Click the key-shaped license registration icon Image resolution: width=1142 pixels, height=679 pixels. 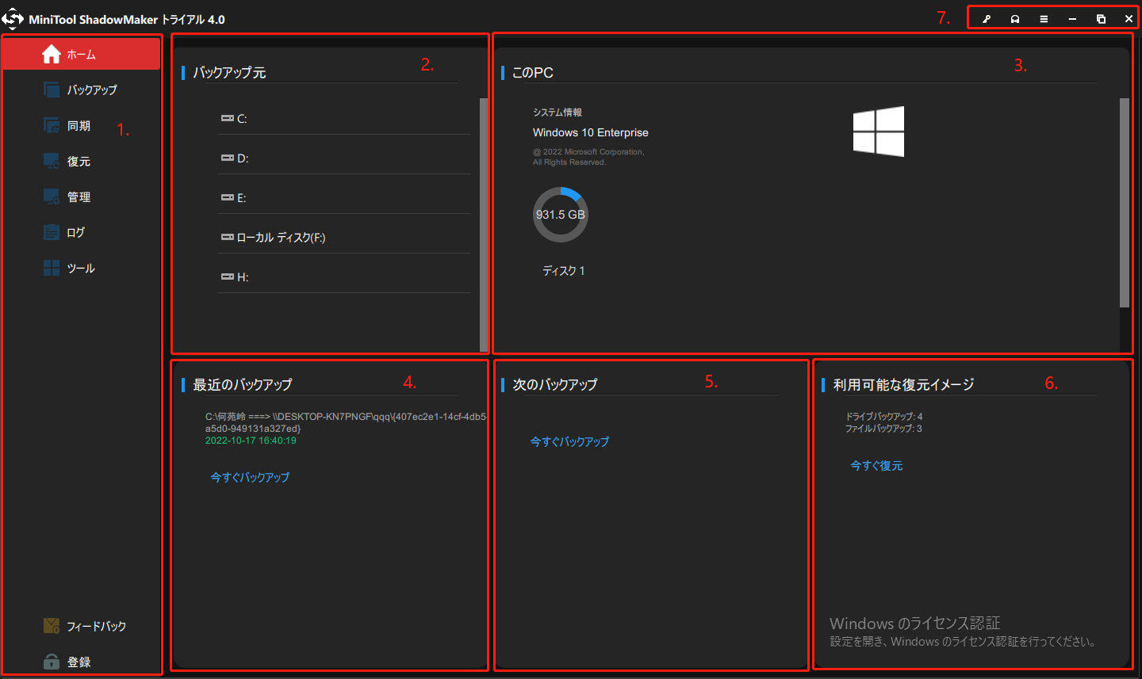(986, 17)
